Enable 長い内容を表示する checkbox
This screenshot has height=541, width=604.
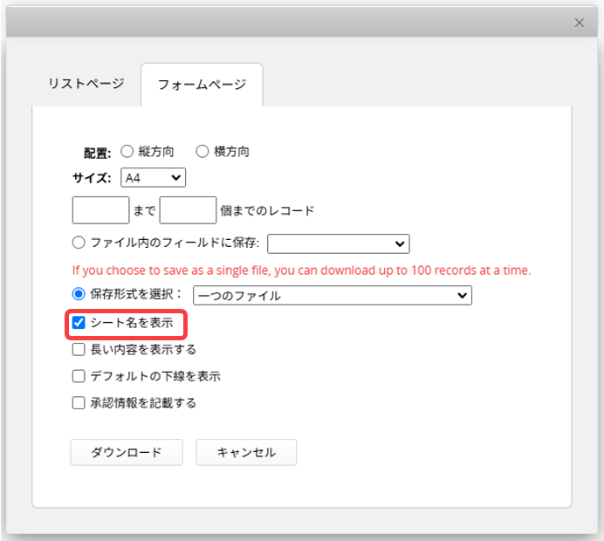[x=79, y=350]
